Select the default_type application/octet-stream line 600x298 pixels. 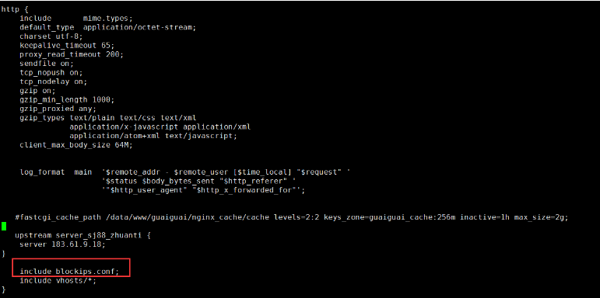pyautogui.click(x=108, y=27)
